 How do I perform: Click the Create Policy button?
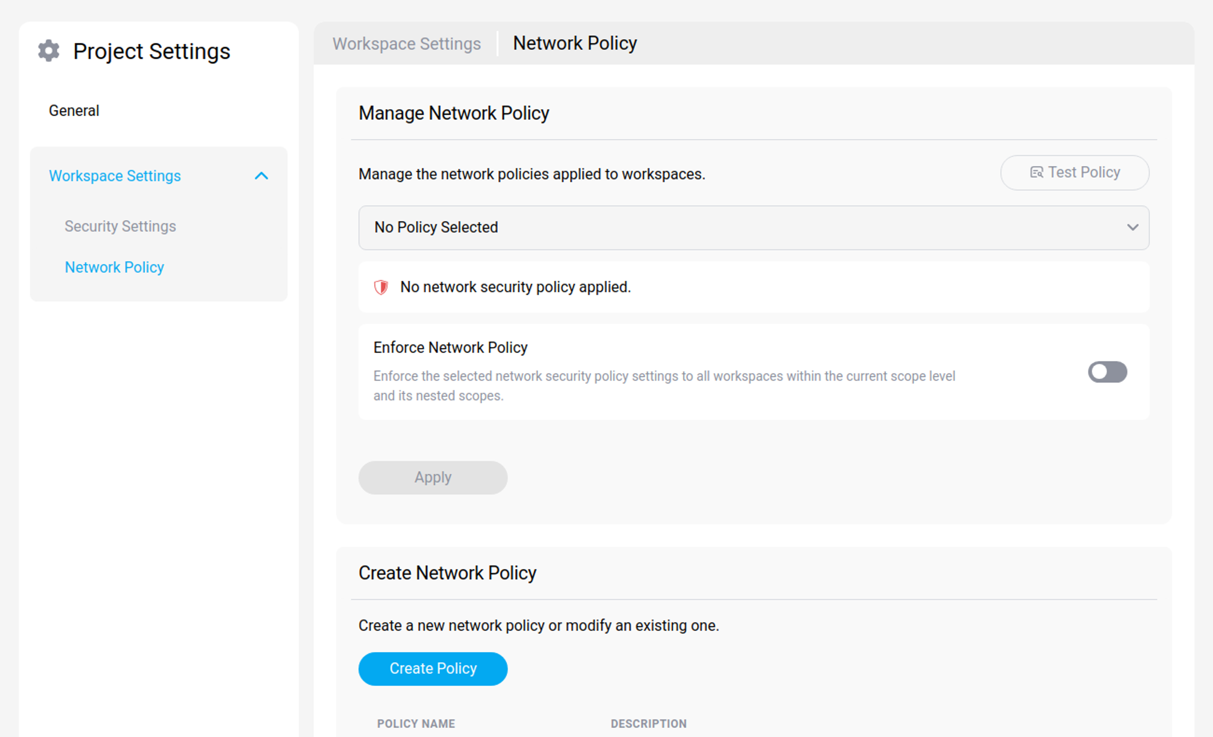(433, 669)
